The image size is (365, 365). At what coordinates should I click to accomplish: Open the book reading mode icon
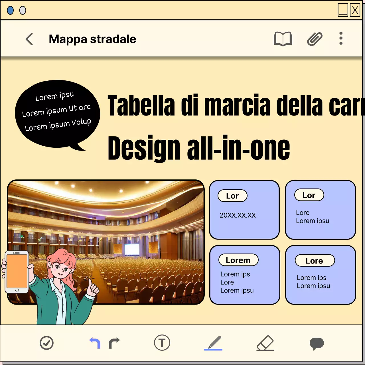coord(283,39)
